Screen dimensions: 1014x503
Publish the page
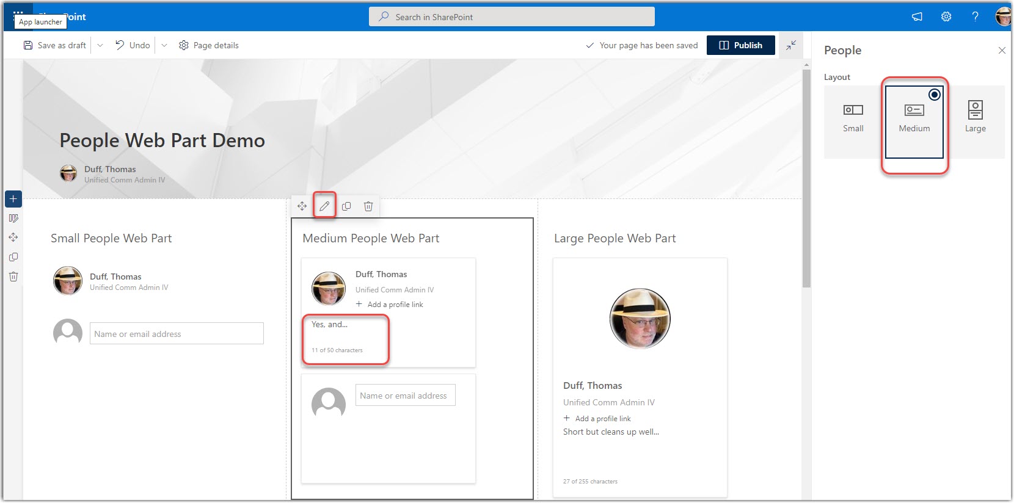point(740,45)
